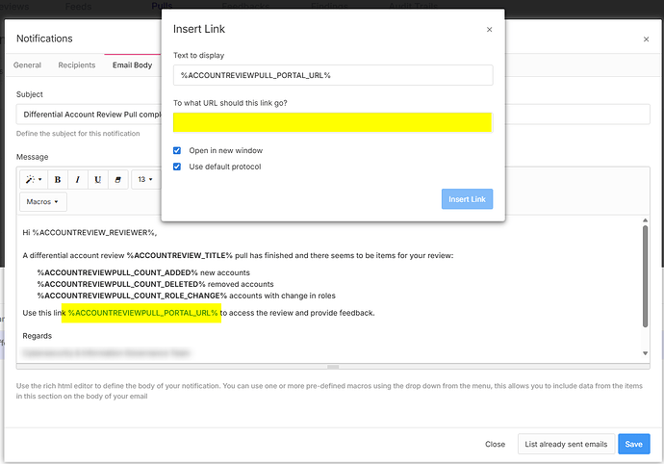Click the message editor scrollbar up arrow
This screenshot has height=464, width=664.
(645, 220)
